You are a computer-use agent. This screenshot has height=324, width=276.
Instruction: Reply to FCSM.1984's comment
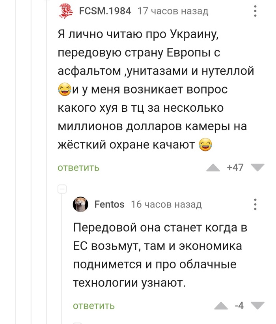tap(78, 168)
